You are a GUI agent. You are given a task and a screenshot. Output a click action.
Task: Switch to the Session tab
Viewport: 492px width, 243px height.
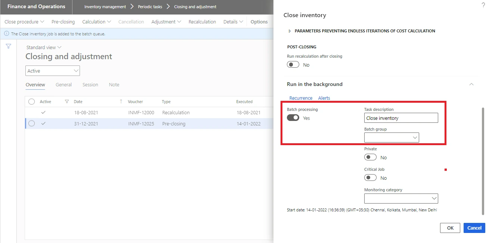90,85
